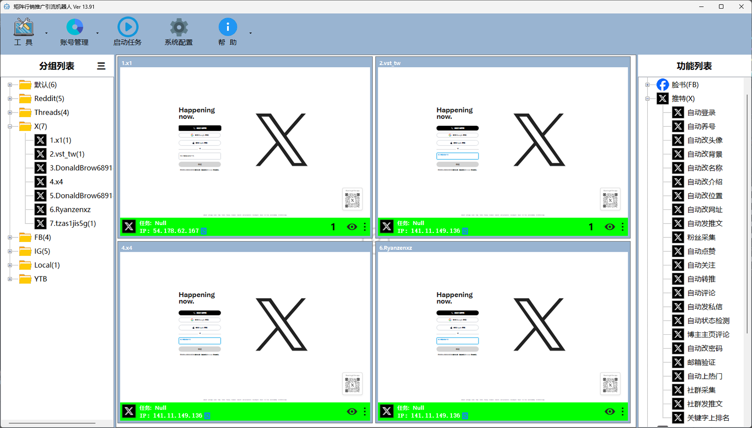752x428 pixels.
Task: Click the 4.x4 browser thumbnail
Action: (245, 327)
